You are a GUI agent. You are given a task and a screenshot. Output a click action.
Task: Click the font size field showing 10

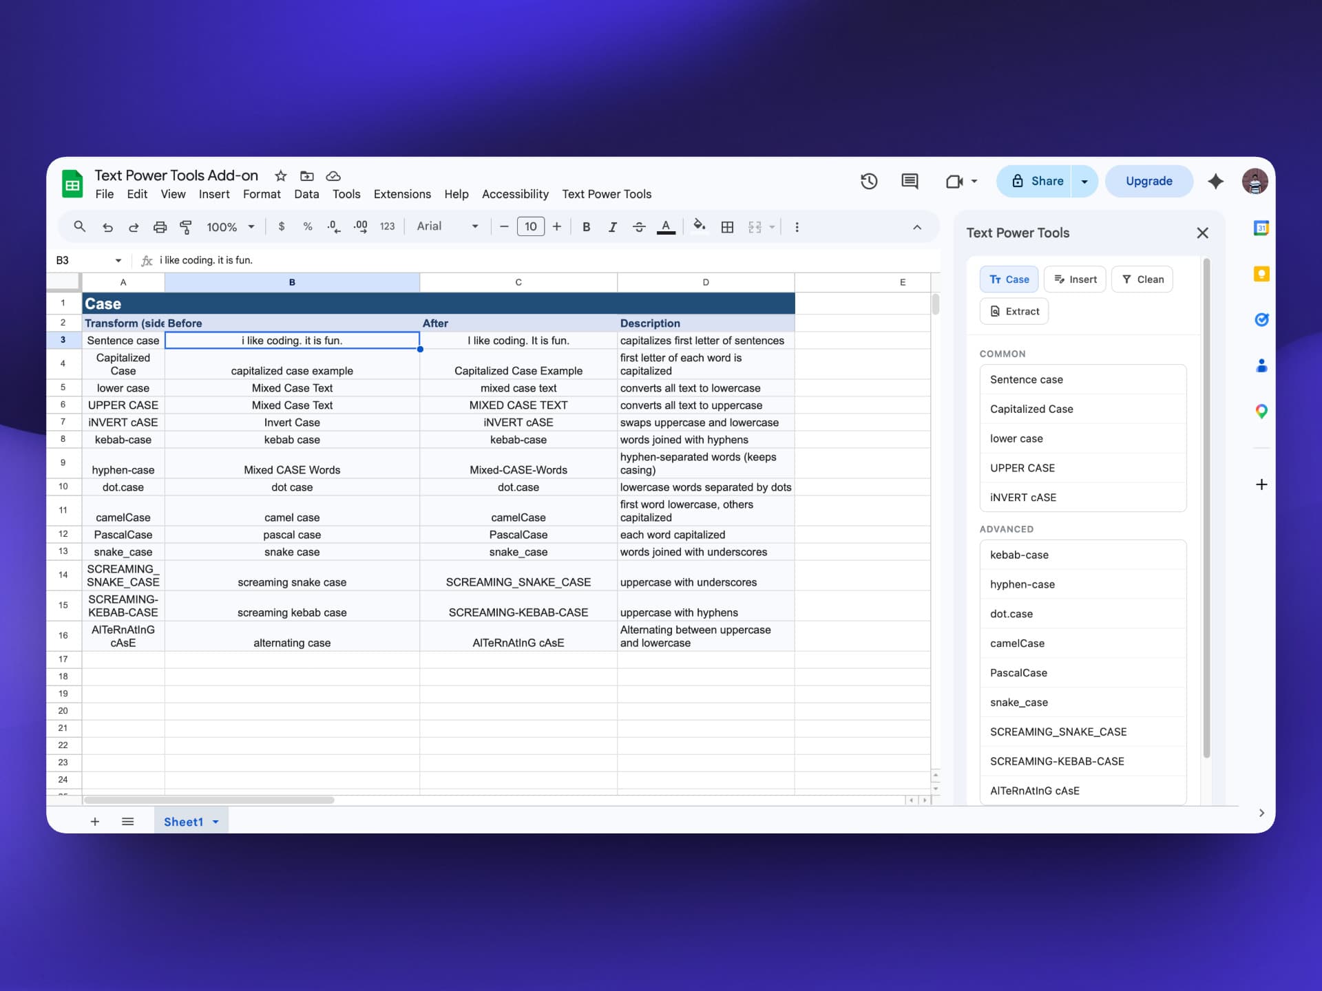531,226
